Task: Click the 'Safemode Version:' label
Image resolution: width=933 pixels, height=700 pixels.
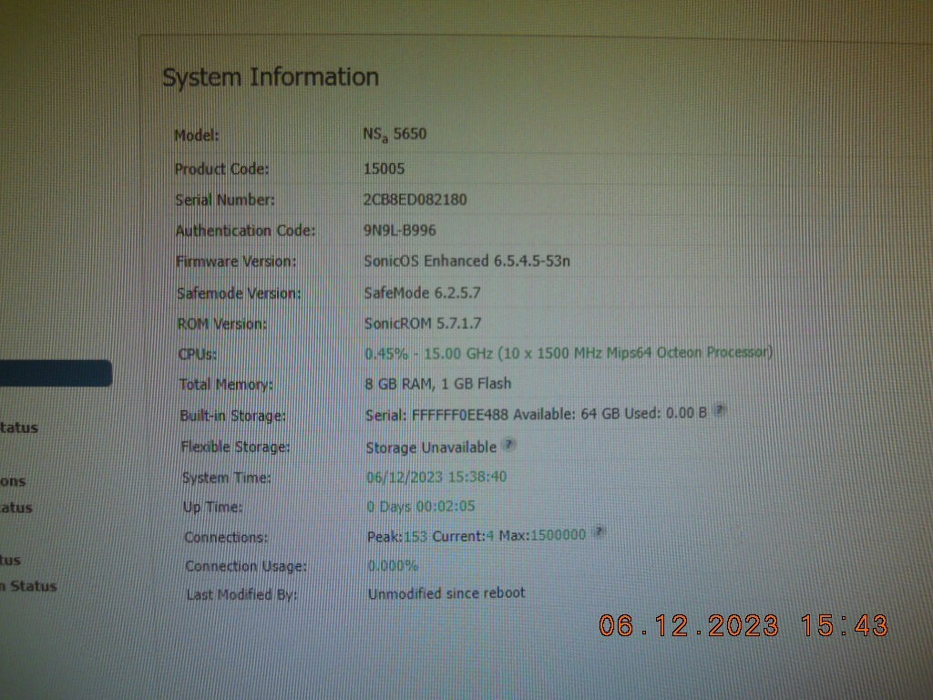Action: 239,293
